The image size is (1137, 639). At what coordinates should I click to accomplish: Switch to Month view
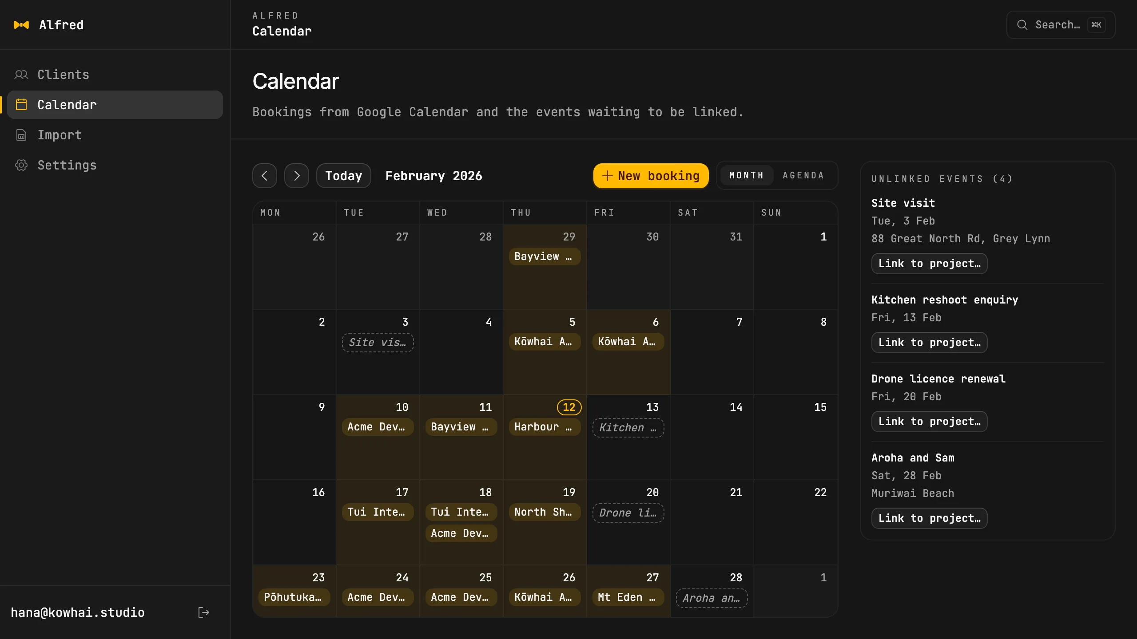[x=746, y=175]
